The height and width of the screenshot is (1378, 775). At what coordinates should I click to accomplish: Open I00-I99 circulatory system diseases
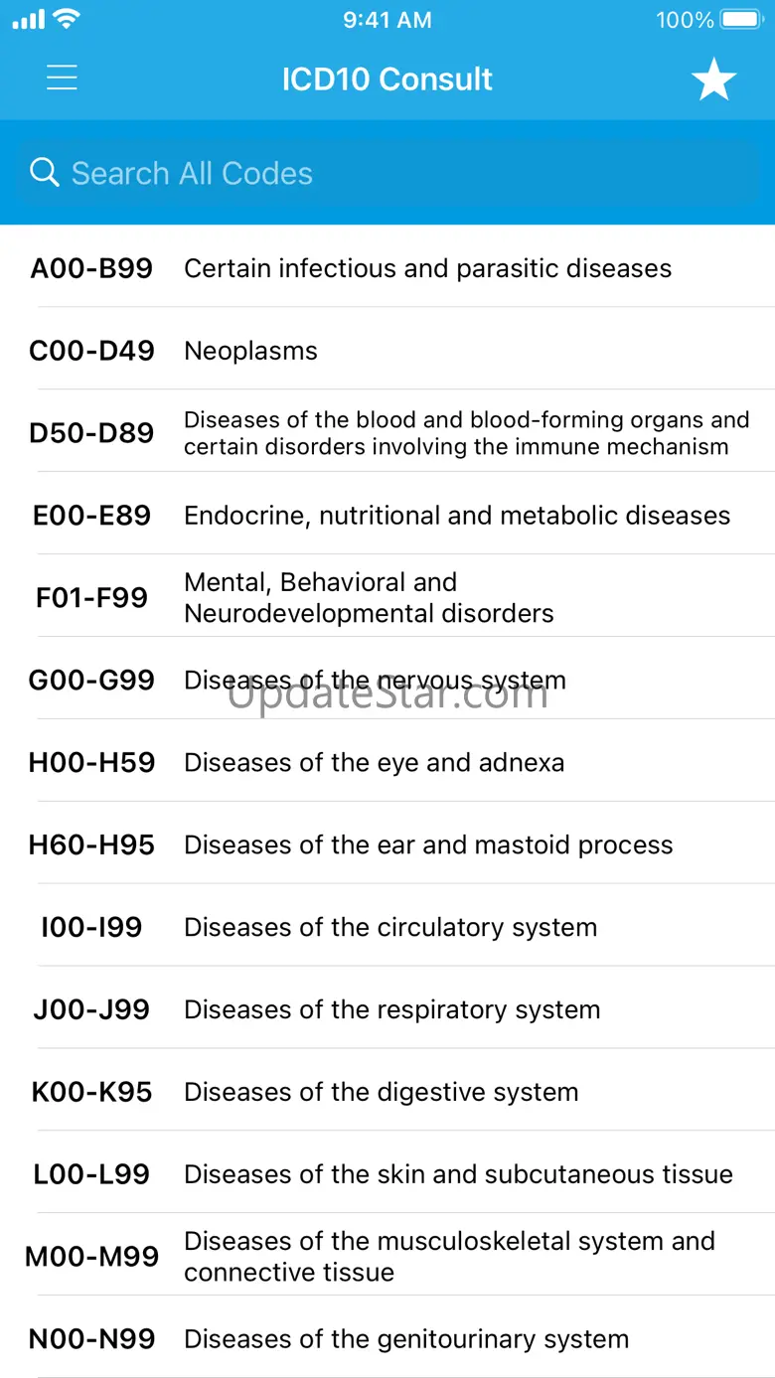(387, 928)
